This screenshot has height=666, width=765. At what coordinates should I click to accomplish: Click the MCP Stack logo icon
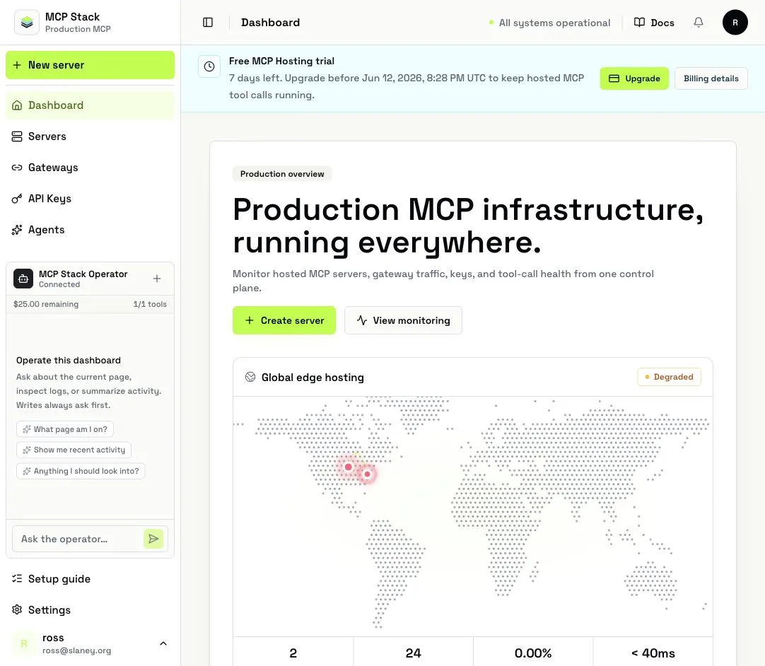(27, 23)
